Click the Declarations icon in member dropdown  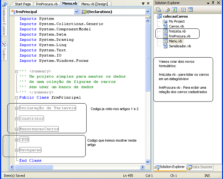[84, 12]
